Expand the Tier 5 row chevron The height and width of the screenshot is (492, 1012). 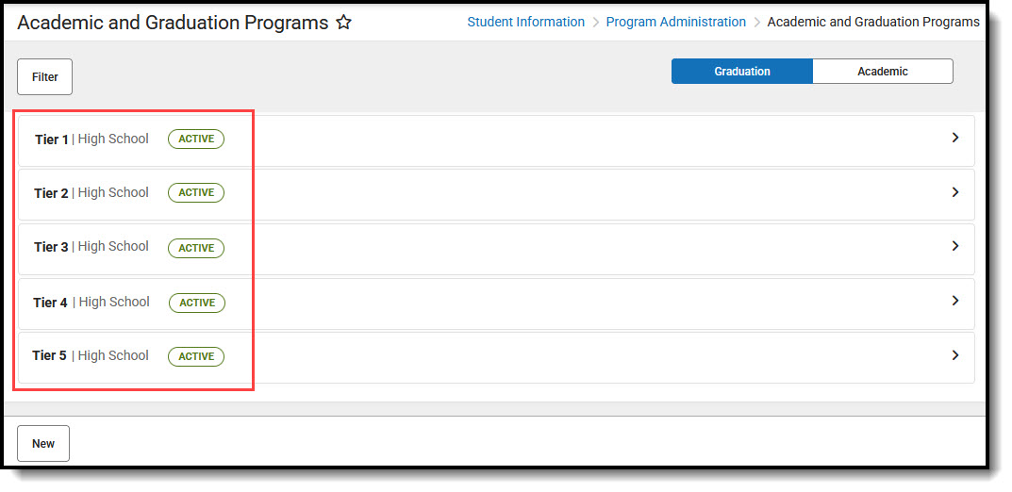point(954,355)
